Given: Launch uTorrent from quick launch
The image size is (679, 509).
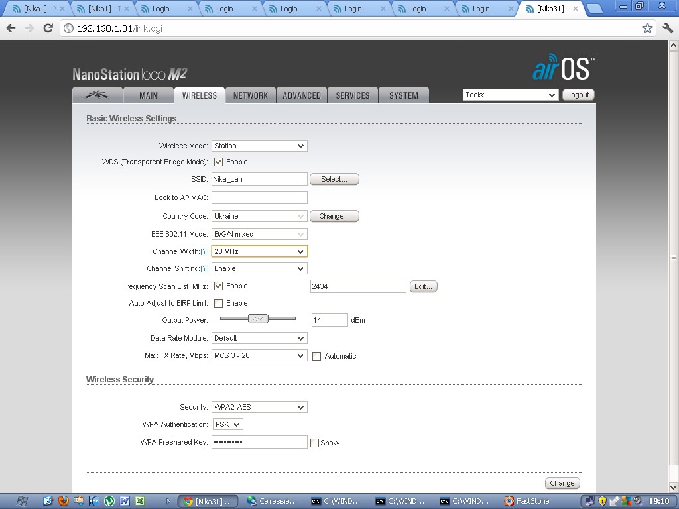Looking at the screenshot, I should 109,501.
